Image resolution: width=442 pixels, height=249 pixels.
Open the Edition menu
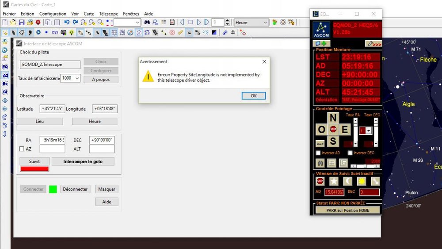point(27,14)
